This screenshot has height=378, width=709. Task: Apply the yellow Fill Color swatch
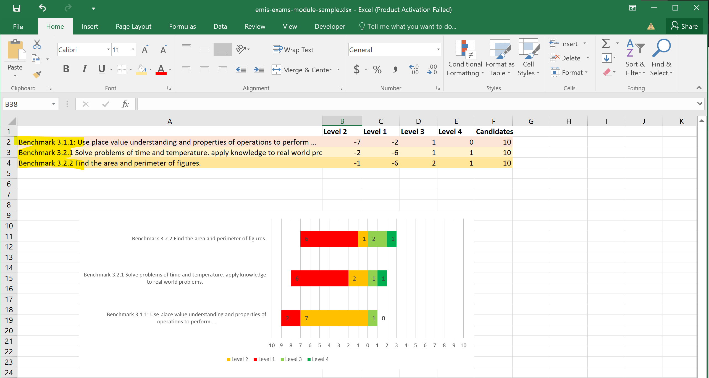[x=141, y=70]
